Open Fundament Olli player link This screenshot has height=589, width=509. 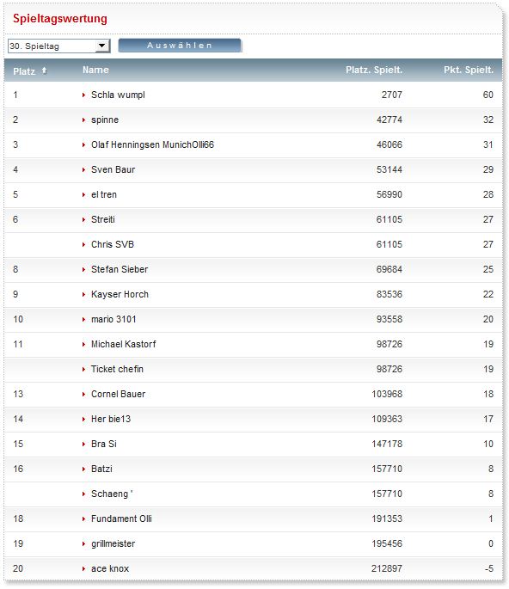[x=121, y=518]
